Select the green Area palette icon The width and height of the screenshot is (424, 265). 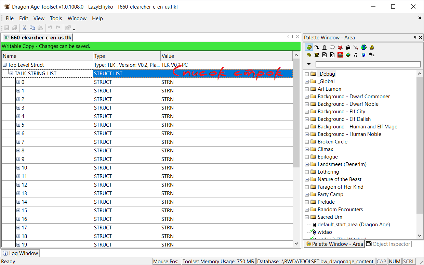tap(309, 47)
